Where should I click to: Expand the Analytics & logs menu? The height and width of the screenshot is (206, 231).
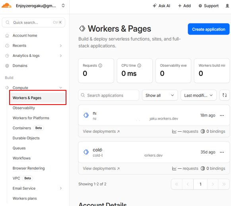click(61, 56)
